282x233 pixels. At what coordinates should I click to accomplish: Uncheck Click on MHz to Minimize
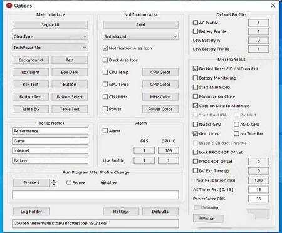tap(196, 106)
